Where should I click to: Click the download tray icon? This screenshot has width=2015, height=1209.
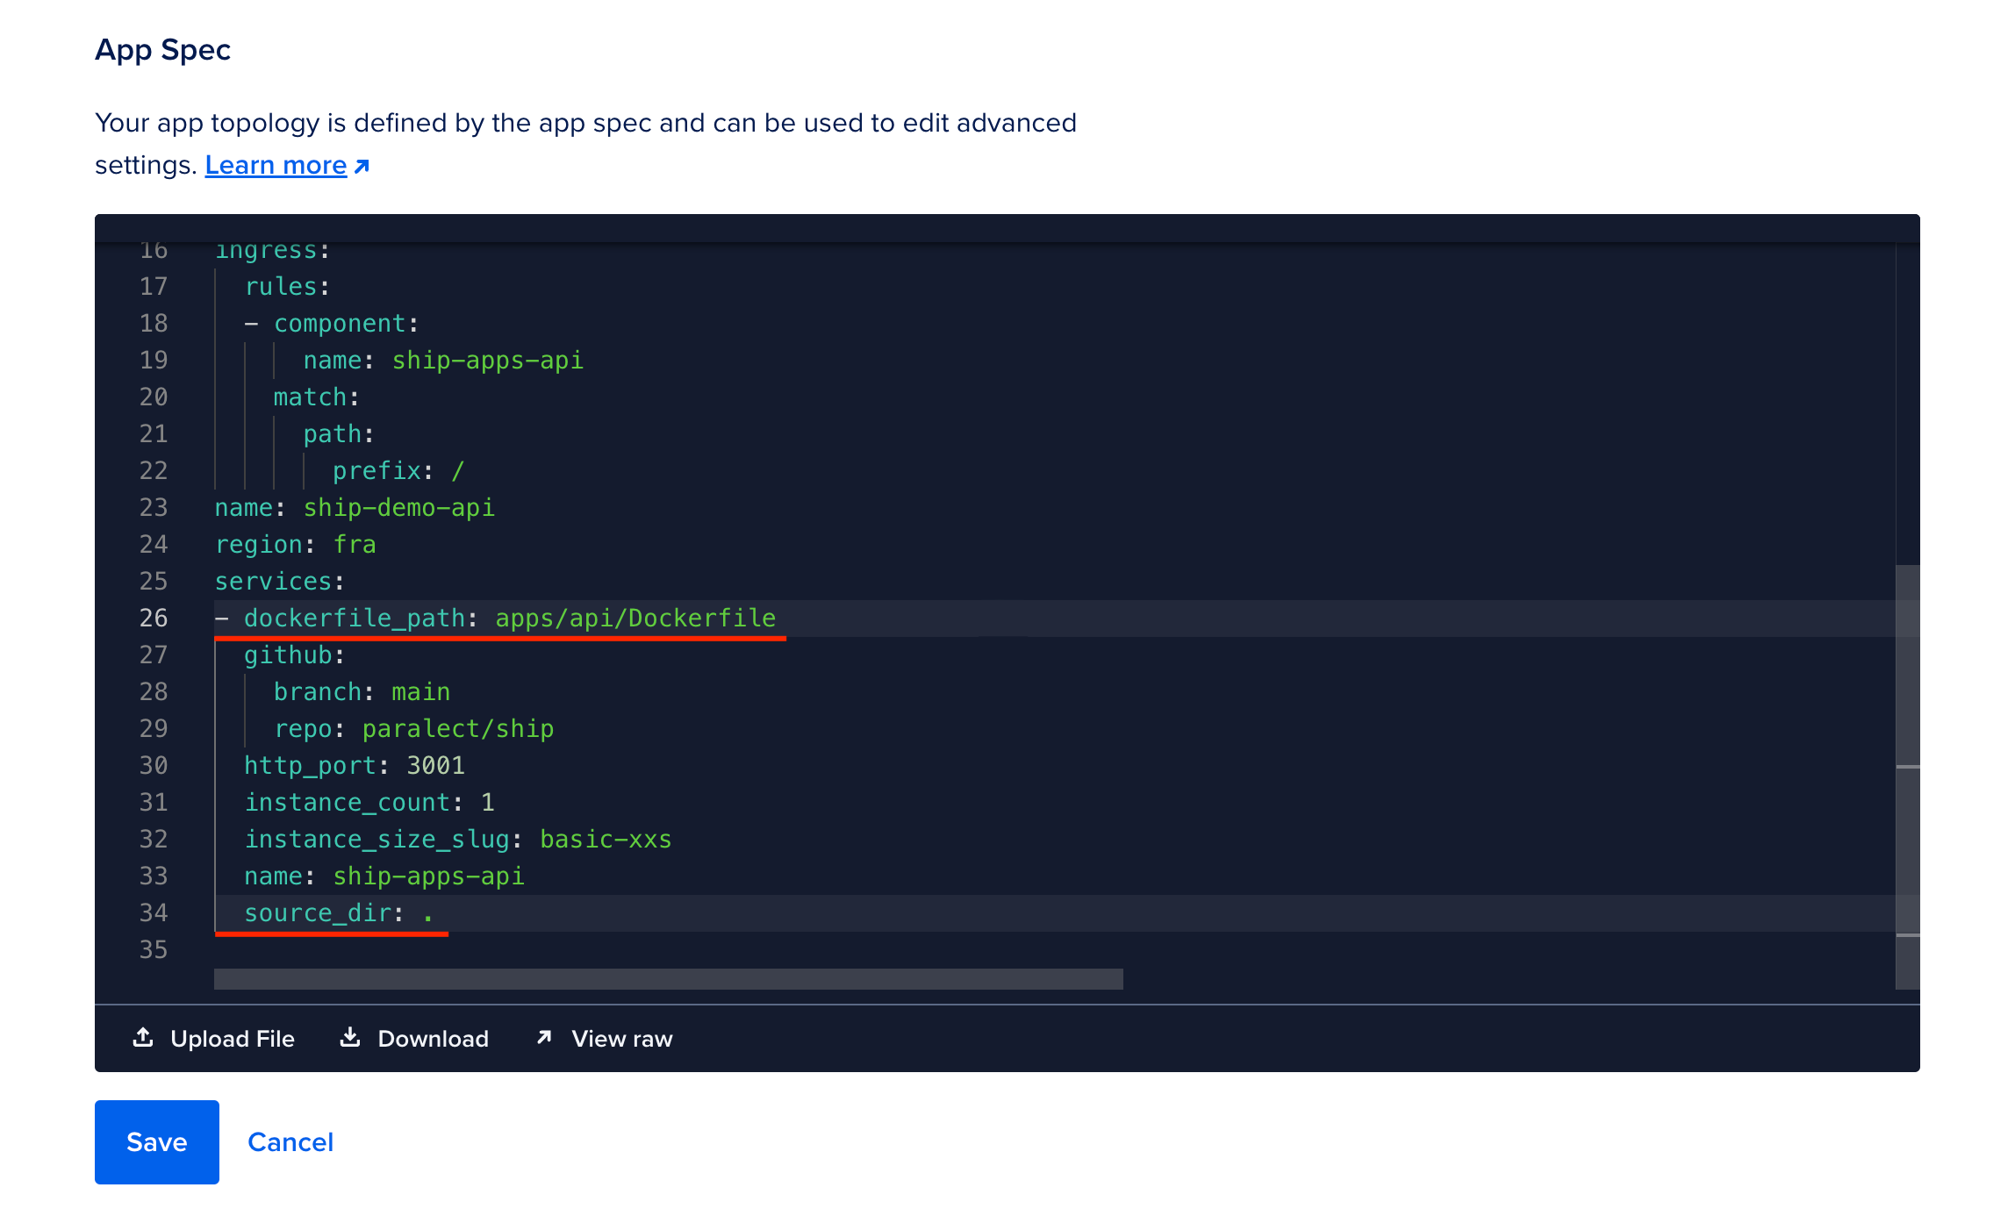[x=350, y=1038]
